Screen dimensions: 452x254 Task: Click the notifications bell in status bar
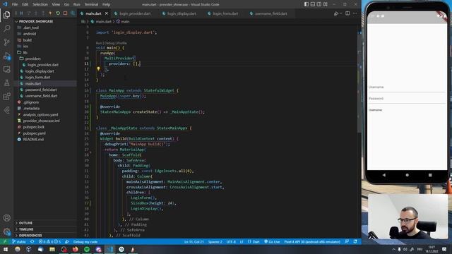tap(355, 241)
